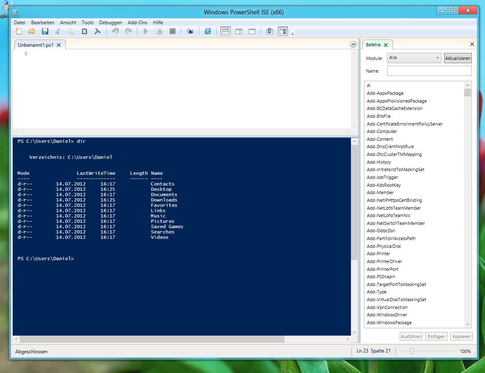Screen dimensions: 485x373
Task: Open the Tools menu
Action: click(88, 22)
